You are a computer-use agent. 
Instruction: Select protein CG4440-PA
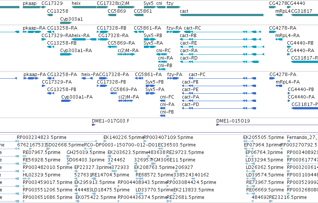click(301, 97)
